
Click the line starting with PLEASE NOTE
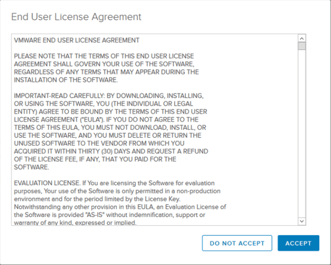[x=103, y=56]
